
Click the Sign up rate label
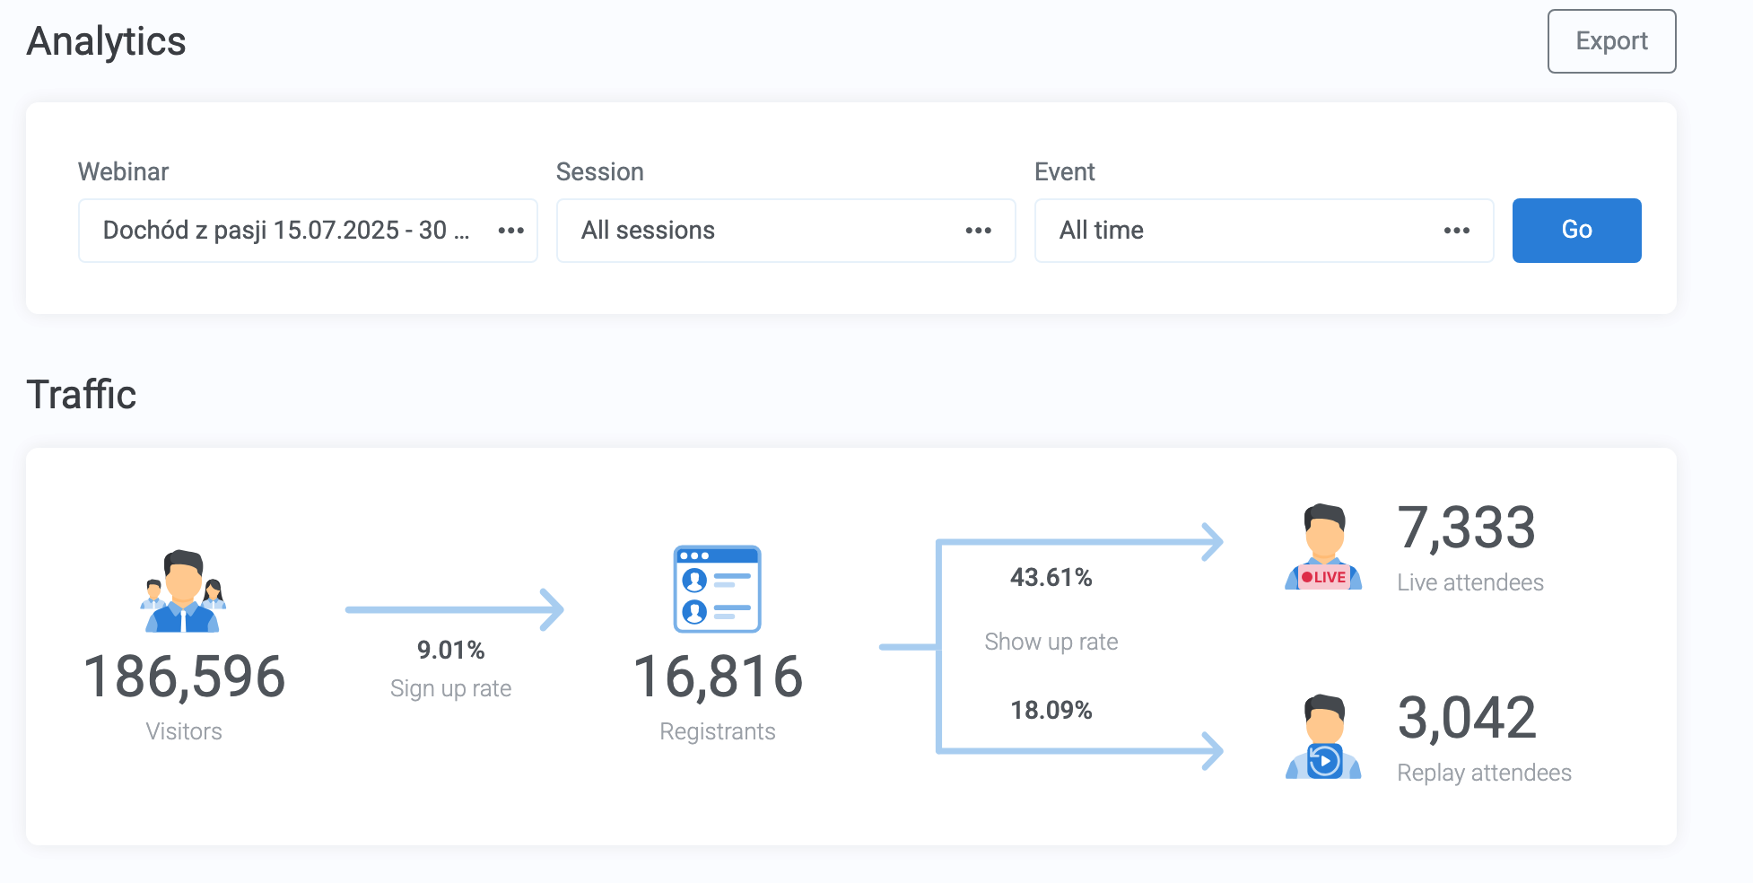coord(450,688)
